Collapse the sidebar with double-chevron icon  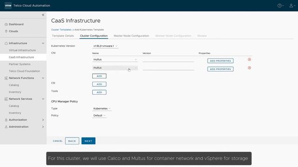pyautogui.click(x=43, y=15)
